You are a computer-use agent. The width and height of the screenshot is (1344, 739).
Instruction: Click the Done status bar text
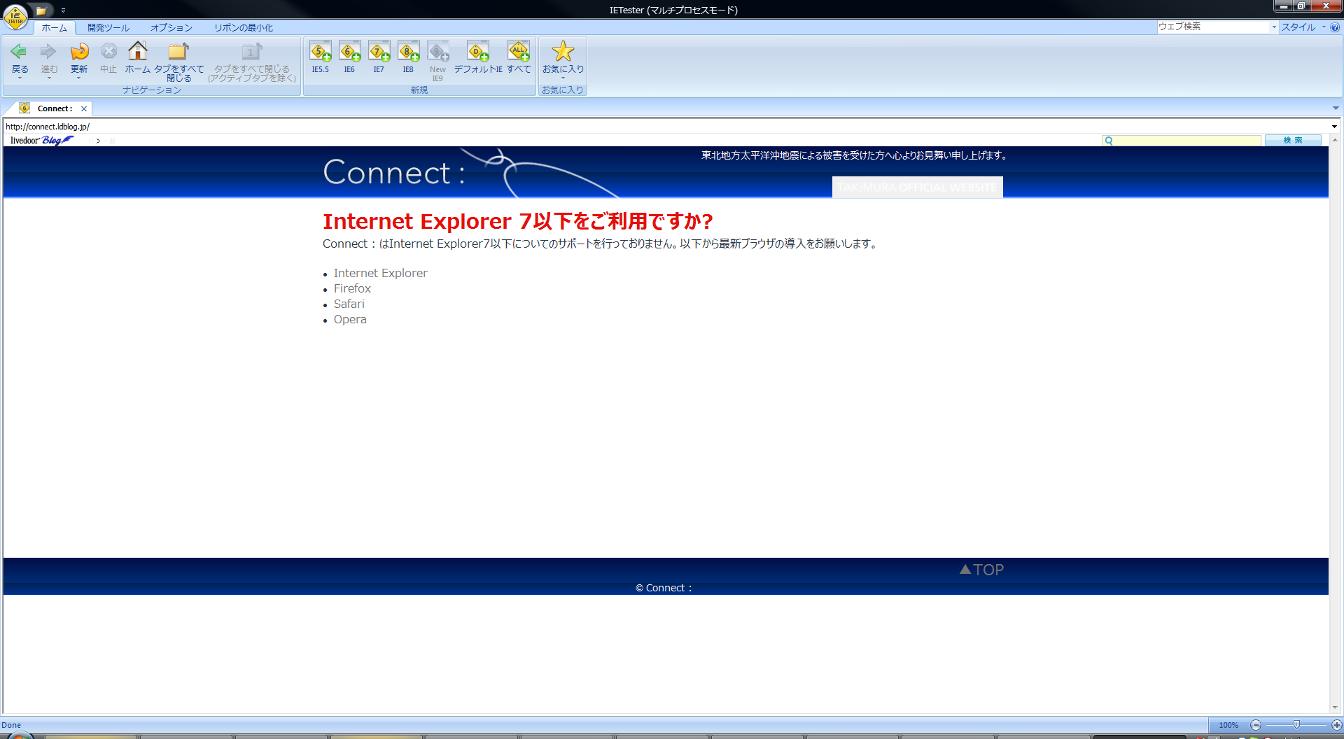coord(11,725)
